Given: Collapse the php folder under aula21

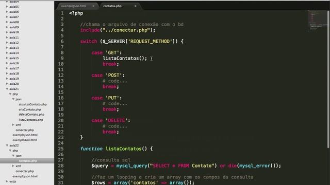Looking at the screenshot, I should [10, 94].
